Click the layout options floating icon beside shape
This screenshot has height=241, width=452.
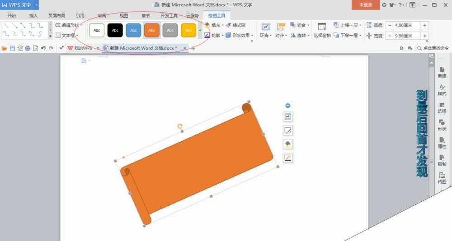(287, 116)
